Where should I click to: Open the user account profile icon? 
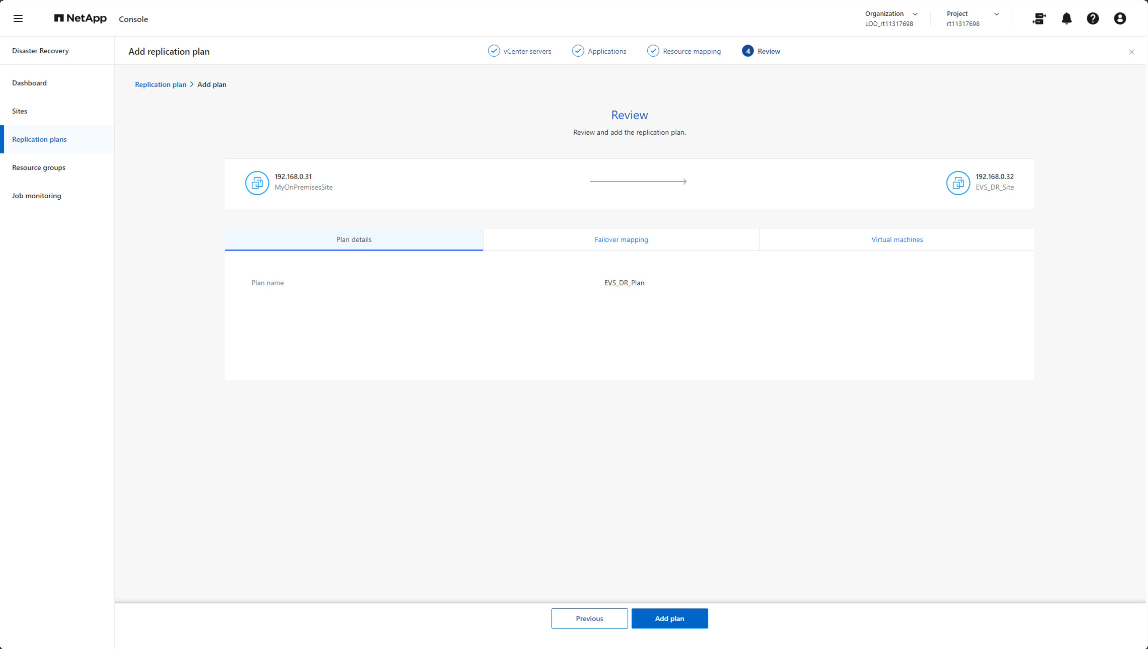pyautogui.click(x=1120, y=18)
